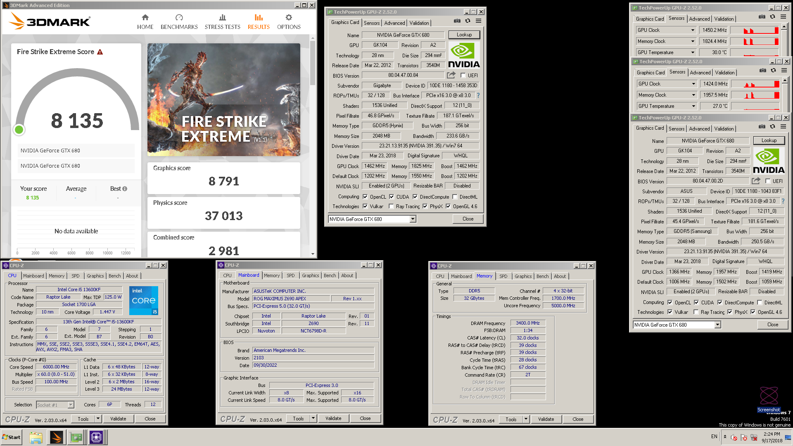
Task: Click Validate in left CPU-Z window
Action: (118, 419)
